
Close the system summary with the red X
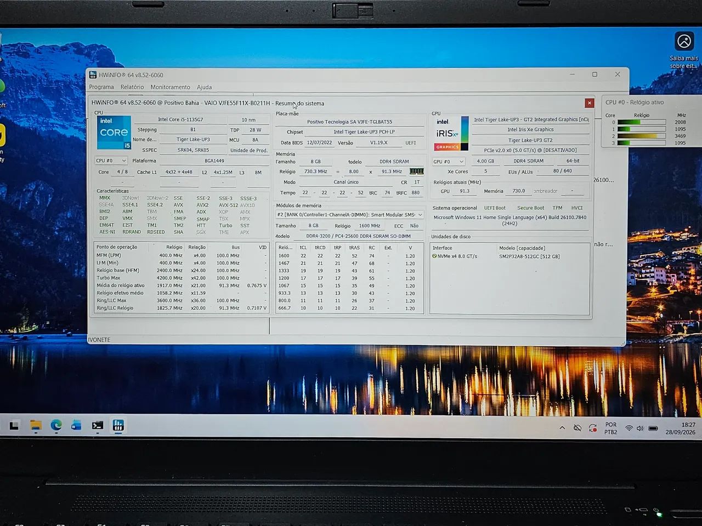point(589,103)
